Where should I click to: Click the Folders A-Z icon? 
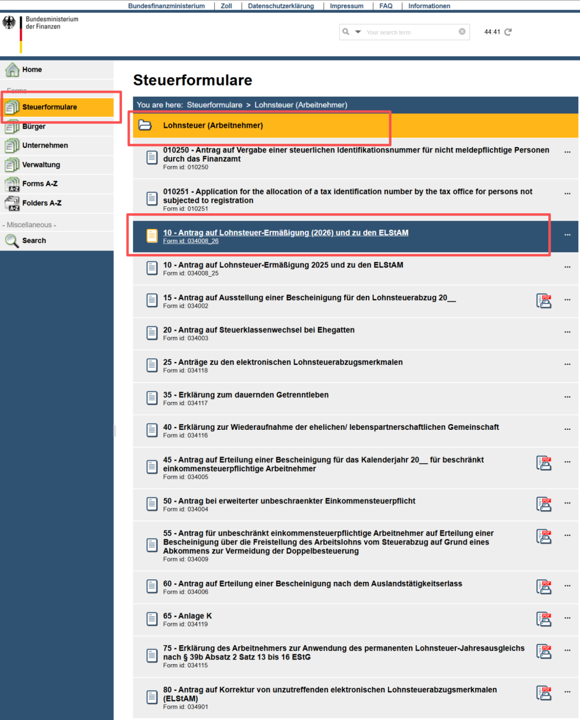click(12, 203)
